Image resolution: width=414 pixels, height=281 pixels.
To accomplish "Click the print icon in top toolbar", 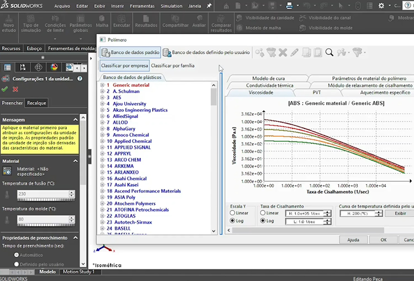I will pyautogui.click(x=289, y=5).
